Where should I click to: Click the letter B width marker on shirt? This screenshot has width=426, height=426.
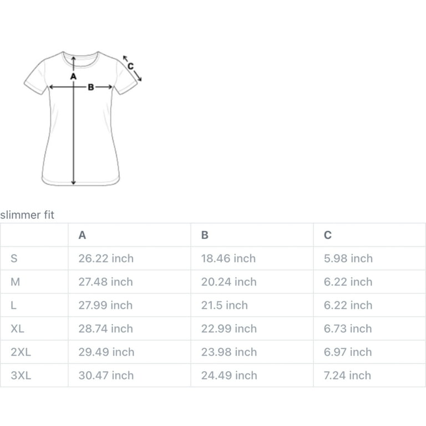[91, 87]
